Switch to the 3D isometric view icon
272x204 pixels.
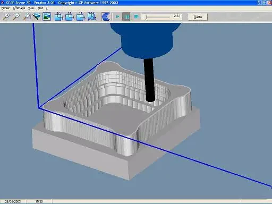(91, 16)
